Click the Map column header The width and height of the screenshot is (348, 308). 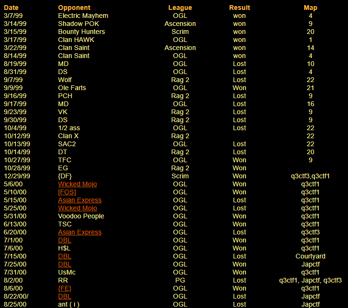point(310,8)
